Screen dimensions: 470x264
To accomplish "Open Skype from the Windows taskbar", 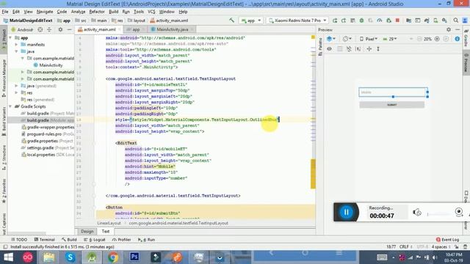I will tap(70, 257).
